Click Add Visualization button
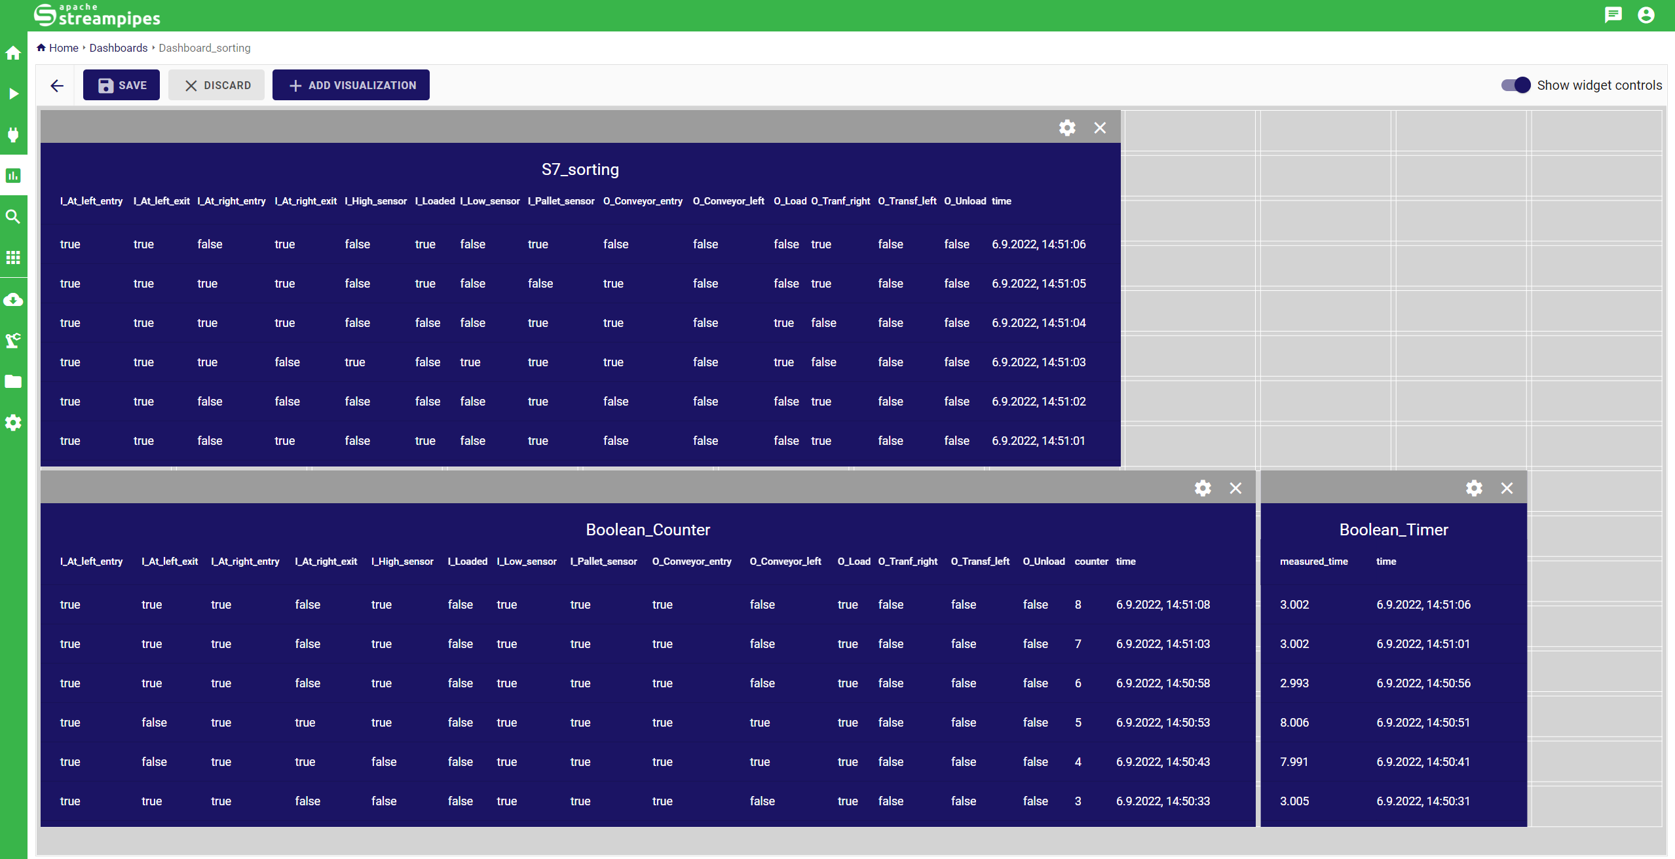1675x859 pixels. 351,85
